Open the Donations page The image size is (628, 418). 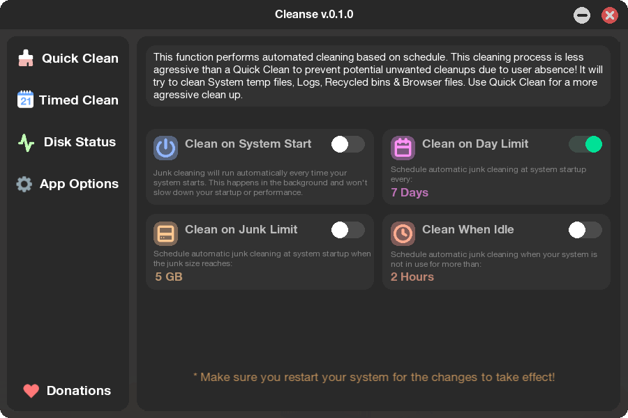click(78, 391)
